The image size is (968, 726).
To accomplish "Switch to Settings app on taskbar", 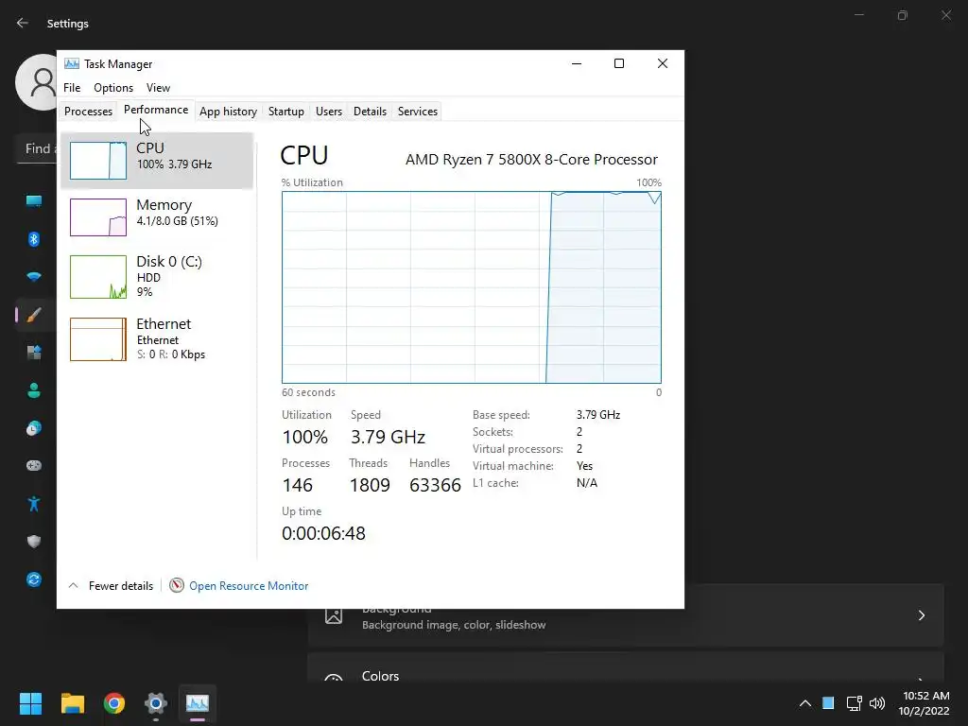I will [x=156, y=703].
